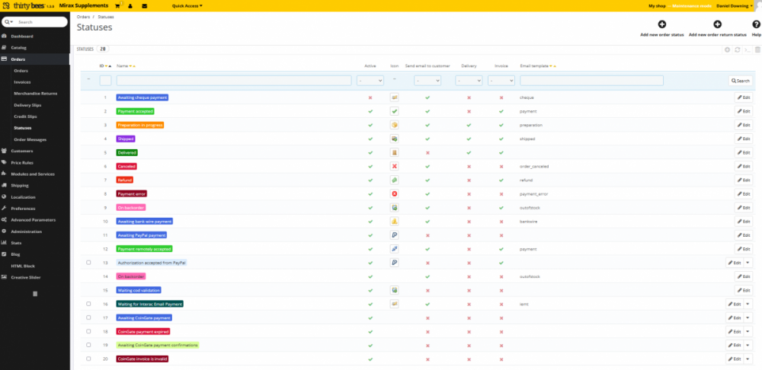
Task: Click the envelope messages icon in header
Action: point(145,5)
